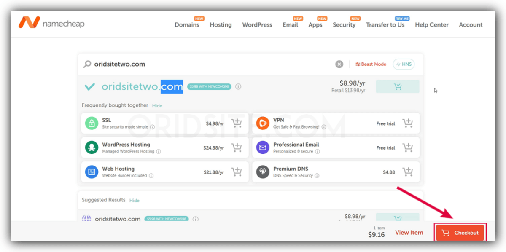Open the Hosting menu

(221, 24)
